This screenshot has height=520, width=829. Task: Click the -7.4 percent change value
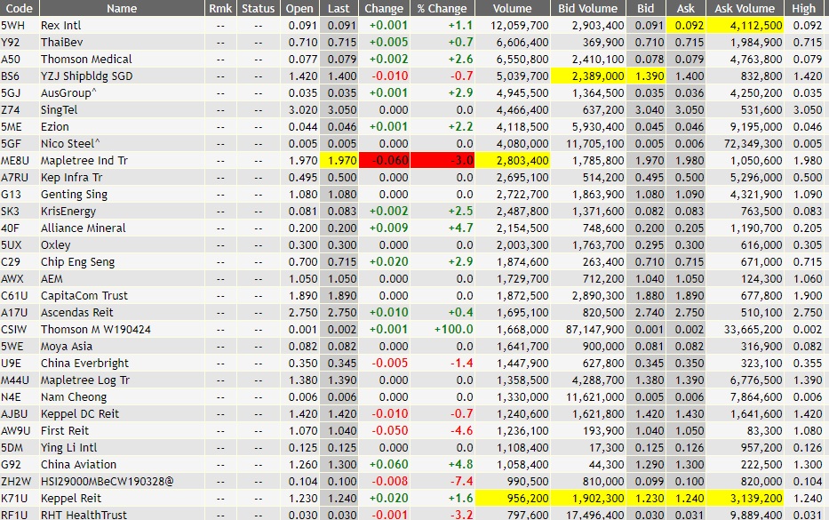pos(461,482)
